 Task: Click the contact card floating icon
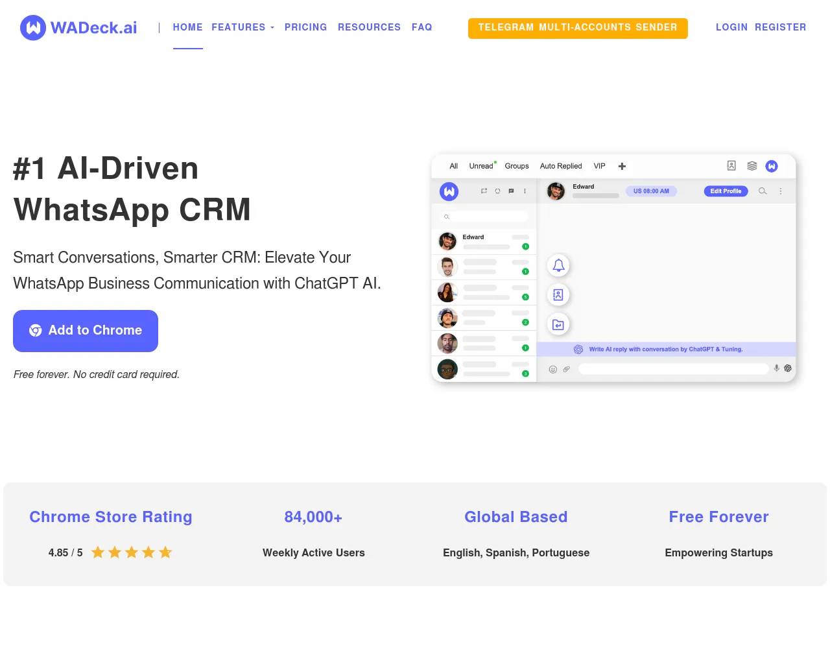click(x=558, y=295)
